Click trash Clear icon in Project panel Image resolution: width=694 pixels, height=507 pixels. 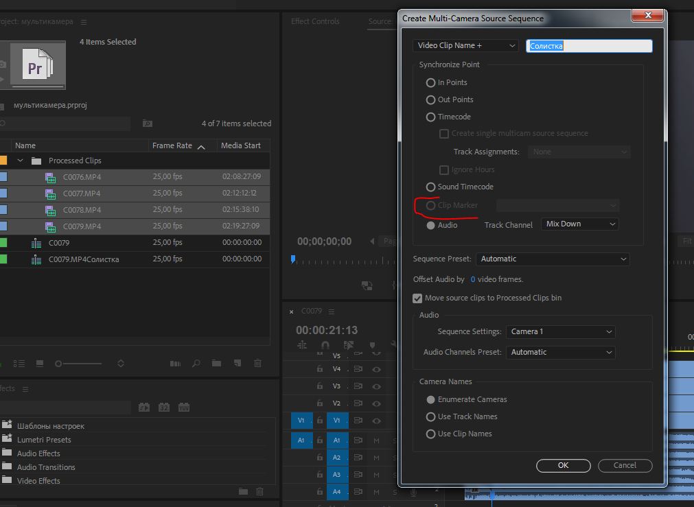tap(257, 364)
